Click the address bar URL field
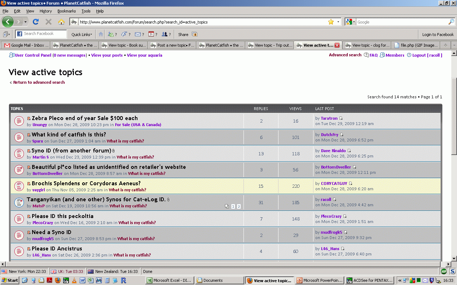 tap(203, 22)
